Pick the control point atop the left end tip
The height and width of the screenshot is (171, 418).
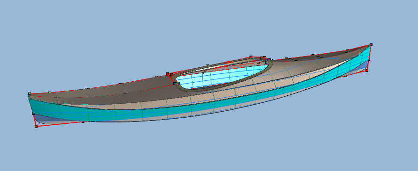[x=30, y=94]
